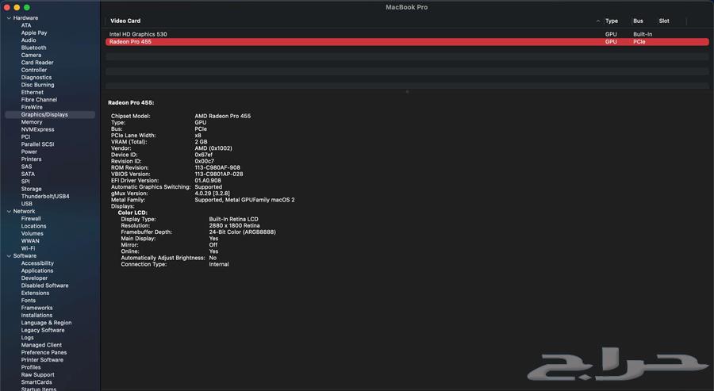The image size is (714, 391).
Task: Select Wi-Fi under Network
Action: (28, 248)
